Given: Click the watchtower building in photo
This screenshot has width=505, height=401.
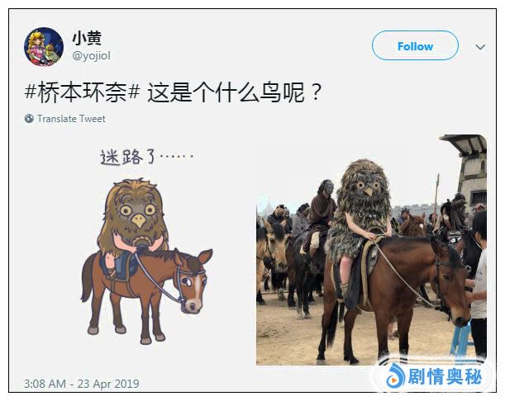Looking at the screenshot, I should pyautogui.click(x=469, y=171).
